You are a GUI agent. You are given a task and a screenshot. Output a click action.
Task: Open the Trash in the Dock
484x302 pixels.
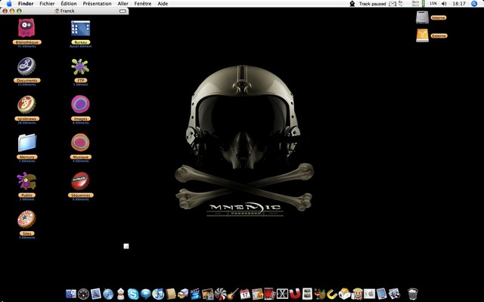(x=413, y=294)
